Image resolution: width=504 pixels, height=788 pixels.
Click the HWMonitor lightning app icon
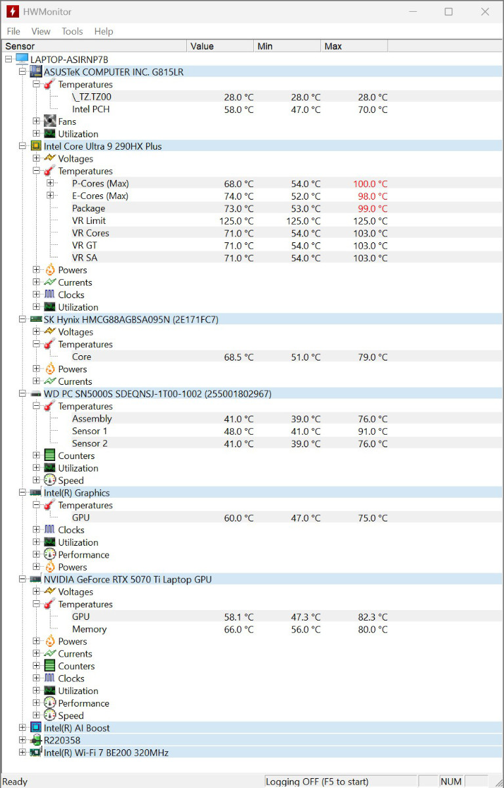12,12
